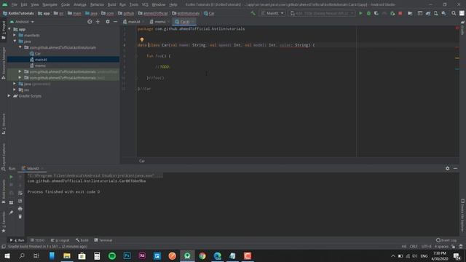Hide the project panel with minus icon
Screen dimensions: 466x262
[115, 22]
